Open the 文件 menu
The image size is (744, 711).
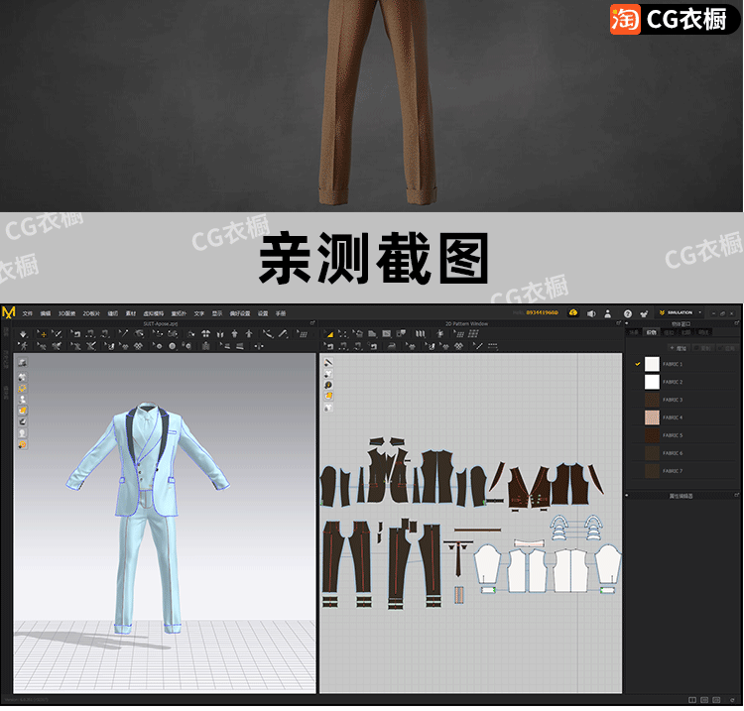[x=28, y=312]
